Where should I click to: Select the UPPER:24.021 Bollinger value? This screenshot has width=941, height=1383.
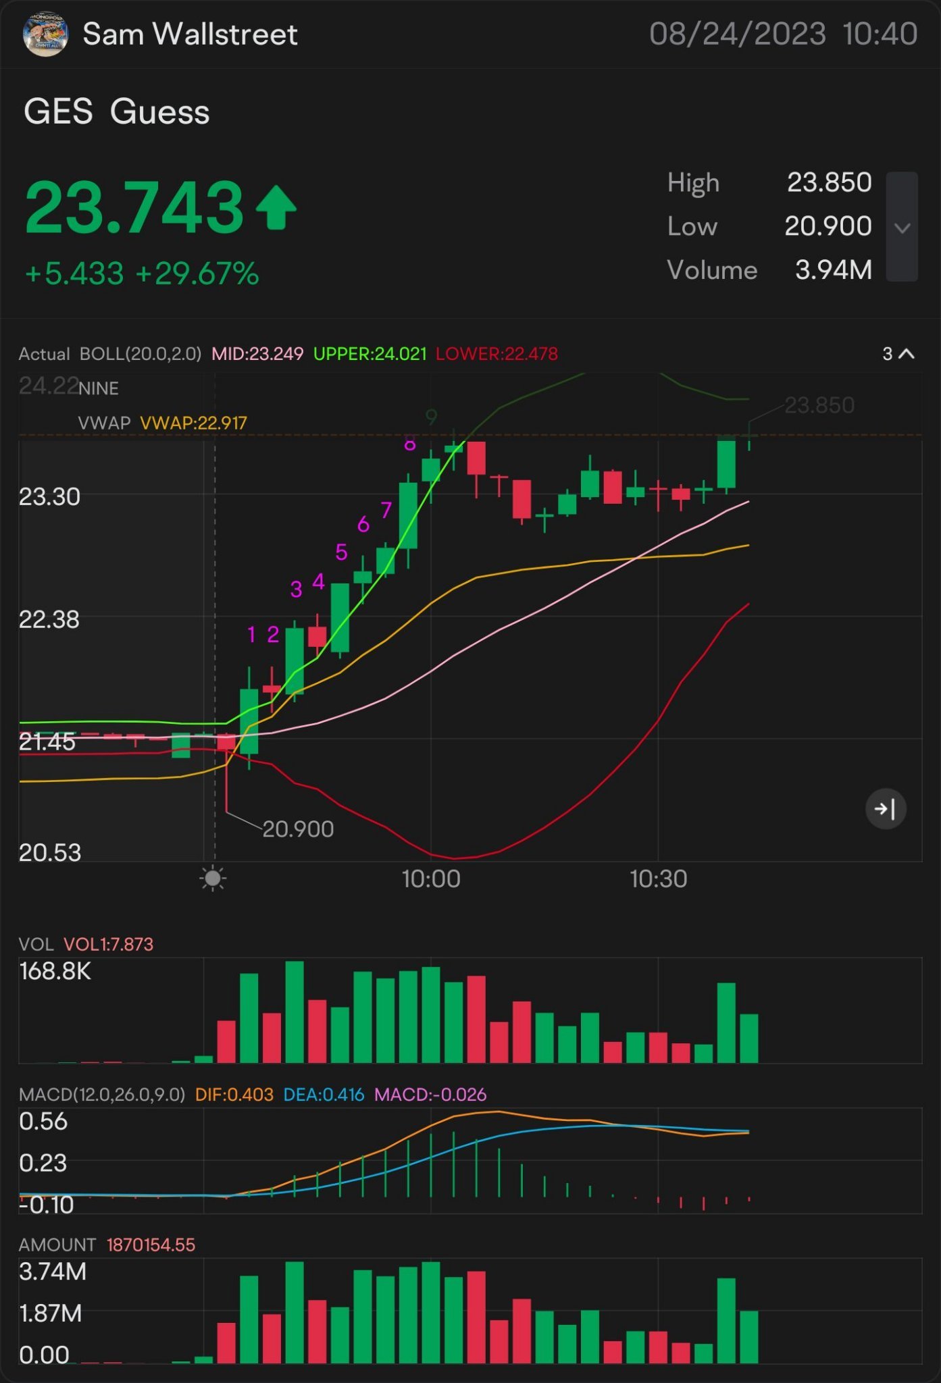[370, 354]
